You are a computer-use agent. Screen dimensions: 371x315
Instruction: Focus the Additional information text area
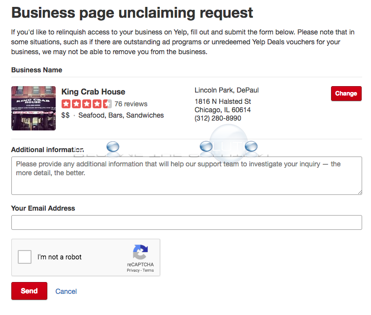(x=186, y=176)
